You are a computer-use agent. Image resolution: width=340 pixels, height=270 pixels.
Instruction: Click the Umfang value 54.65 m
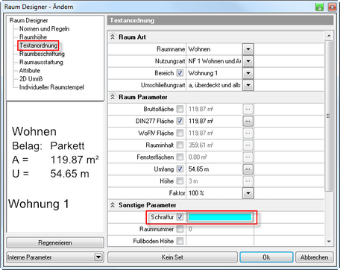tap(198, 169)
